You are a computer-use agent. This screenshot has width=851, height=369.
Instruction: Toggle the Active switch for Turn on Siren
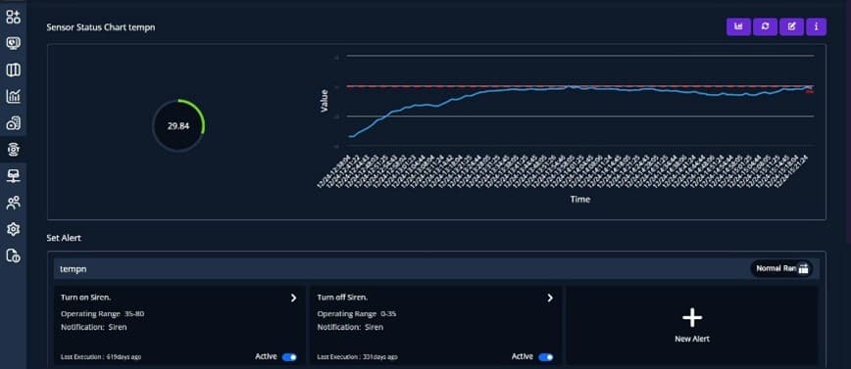click(289, 357)
